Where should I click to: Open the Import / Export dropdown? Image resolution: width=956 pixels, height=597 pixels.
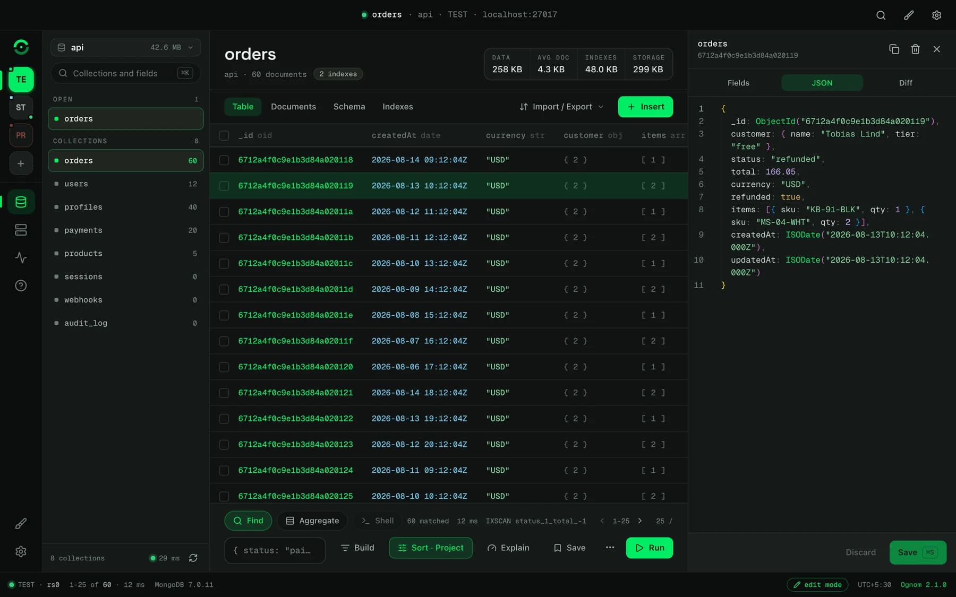pyautogui.click(x=561, y=107)
